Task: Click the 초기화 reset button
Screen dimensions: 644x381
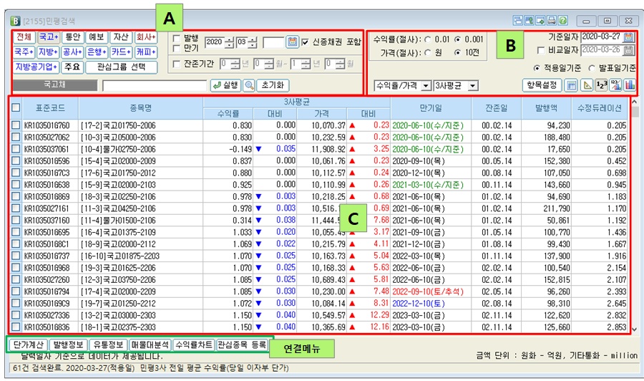Action: tap(273, 85)
